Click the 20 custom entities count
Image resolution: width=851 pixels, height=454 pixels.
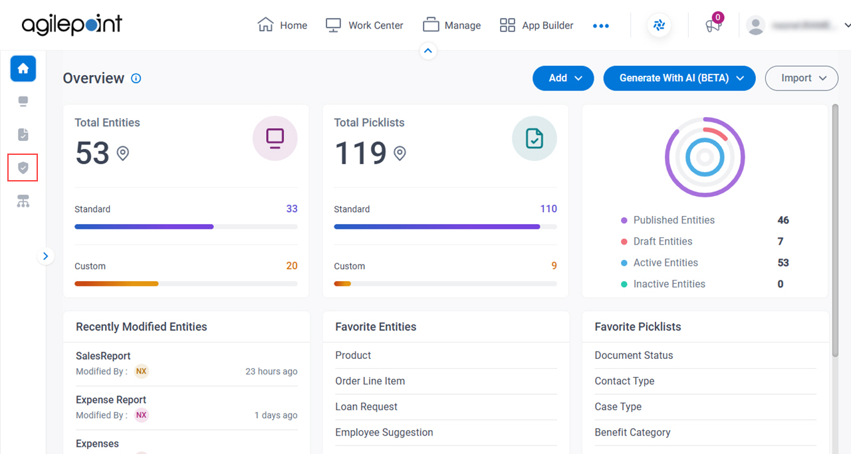click(292, 266)
